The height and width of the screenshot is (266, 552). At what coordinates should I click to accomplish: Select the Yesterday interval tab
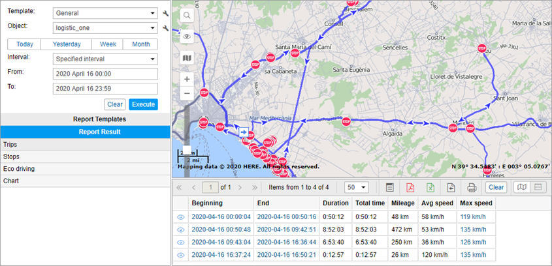(x=66, y=44)
